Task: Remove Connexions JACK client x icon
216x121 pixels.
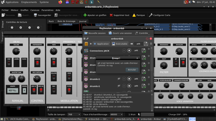Action: 149,49
